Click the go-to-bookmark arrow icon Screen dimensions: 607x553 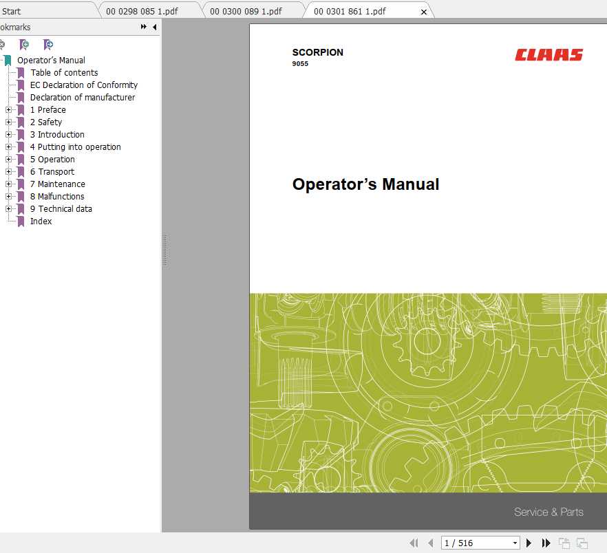pos(47,44)
